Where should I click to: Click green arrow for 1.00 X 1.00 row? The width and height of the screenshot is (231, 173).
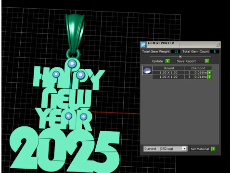pyautogui.click(x=209, y=77)
